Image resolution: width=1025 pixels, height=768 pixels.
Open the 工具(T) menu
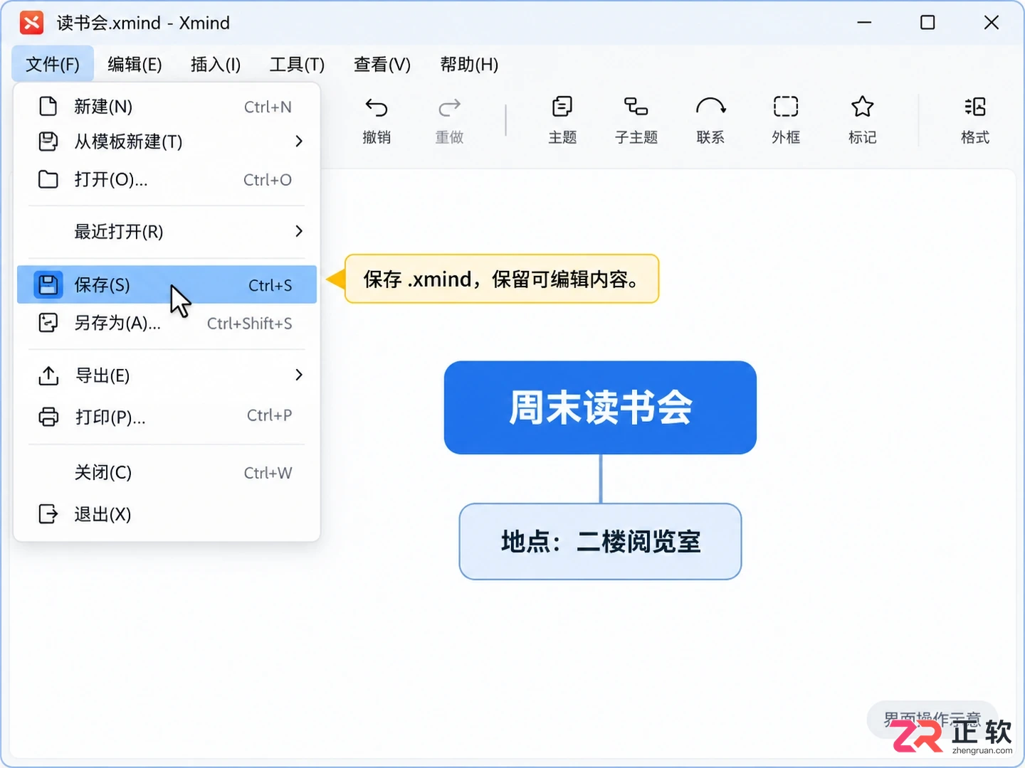pyautogui.click(x=297, y=64)
